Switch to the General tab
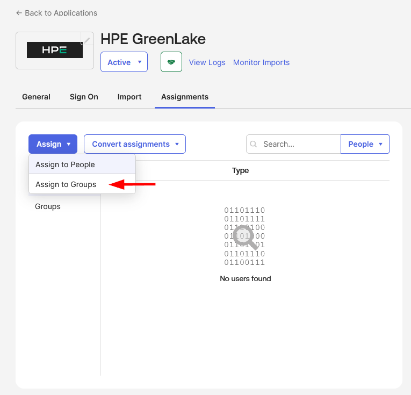Image resolution: width=411 pixels, height=395 pixels. click(x=36, y=97)
